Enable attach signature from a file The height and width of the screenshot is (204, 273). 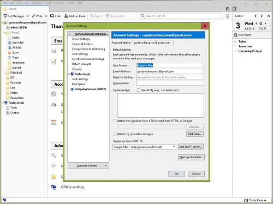pyautogui.click(x=115, y=121)
